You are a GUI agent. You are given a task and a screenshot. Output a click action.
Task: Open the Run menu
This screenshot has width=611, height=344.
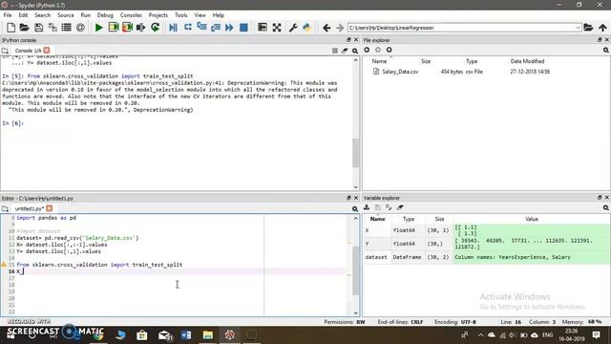(85, 15)
